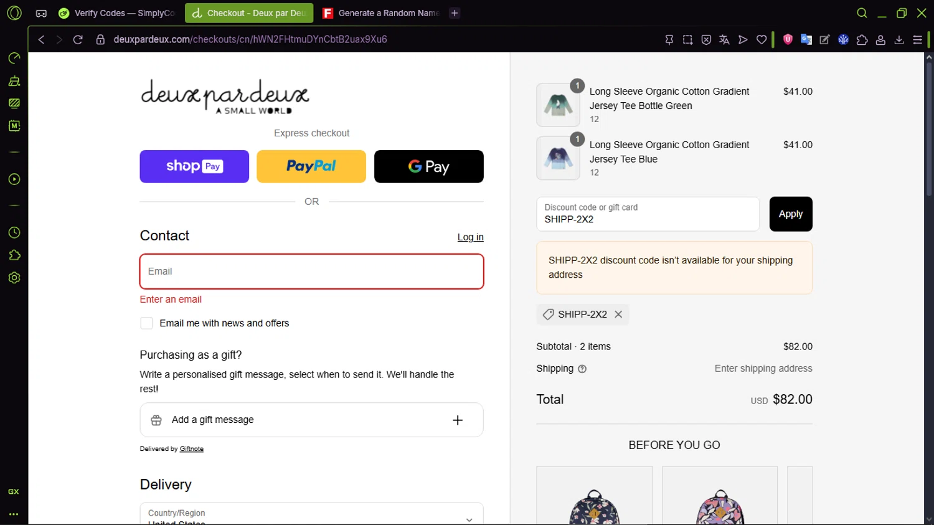The width and height of the screenshot is (934, 525).
Task: Click the 'Purchasing as a gift?' heading
Action: (191, 355)
